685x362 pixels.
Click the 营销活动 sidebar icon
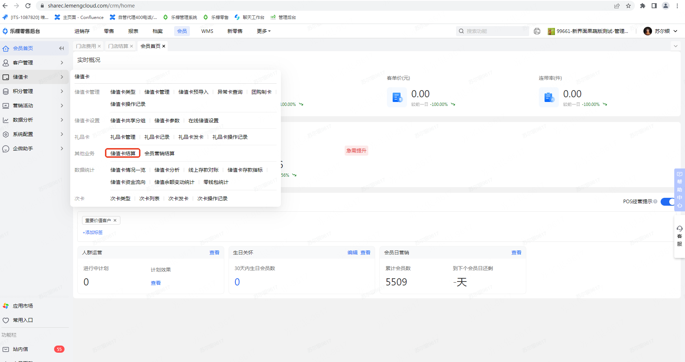(6, 106)
